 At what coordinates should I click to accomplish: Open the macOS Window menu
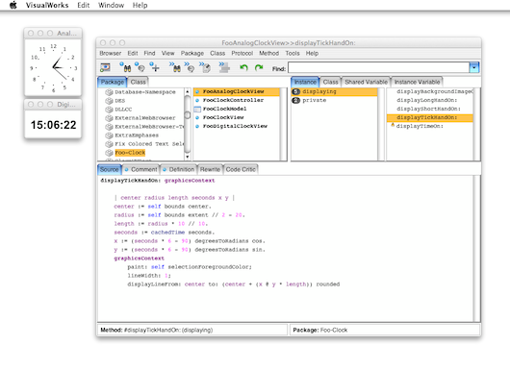[112, 5]
